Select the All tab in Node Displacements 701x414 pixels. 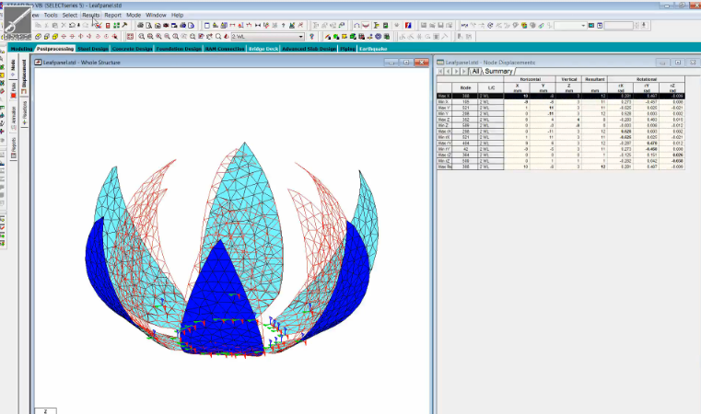pos(475,72)
